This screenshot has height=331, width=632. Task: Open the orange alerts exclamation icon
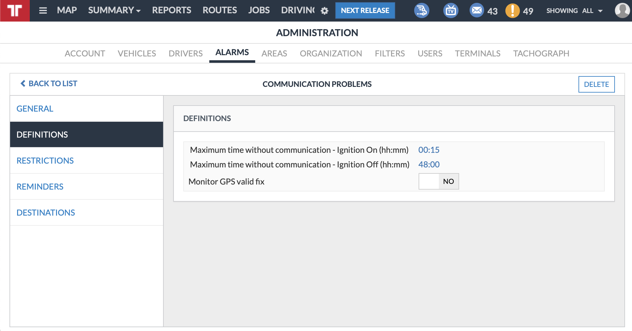click(x=512, y=10)
